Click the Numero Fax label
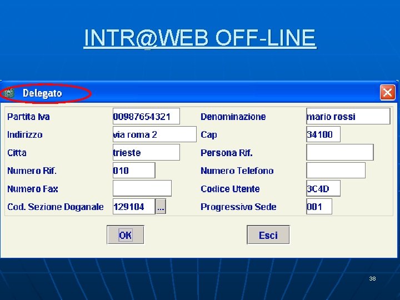Screen dimensions: 400x300 click(x=33, y=189)
